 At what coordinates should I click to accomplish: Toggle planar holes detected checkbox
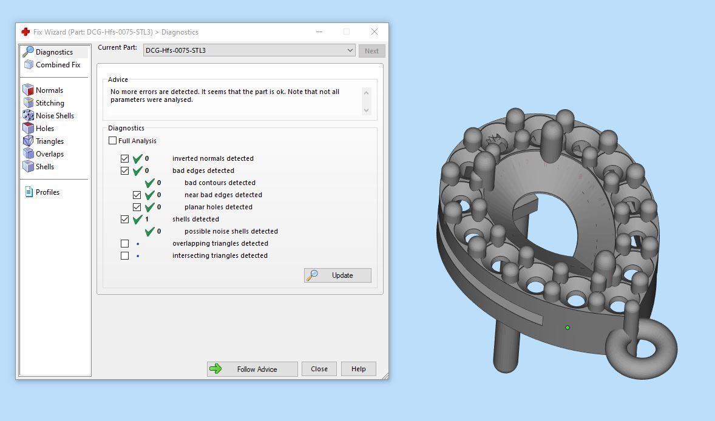[137, 207]
